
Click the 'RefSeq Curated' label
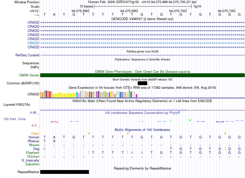point(27,55)
